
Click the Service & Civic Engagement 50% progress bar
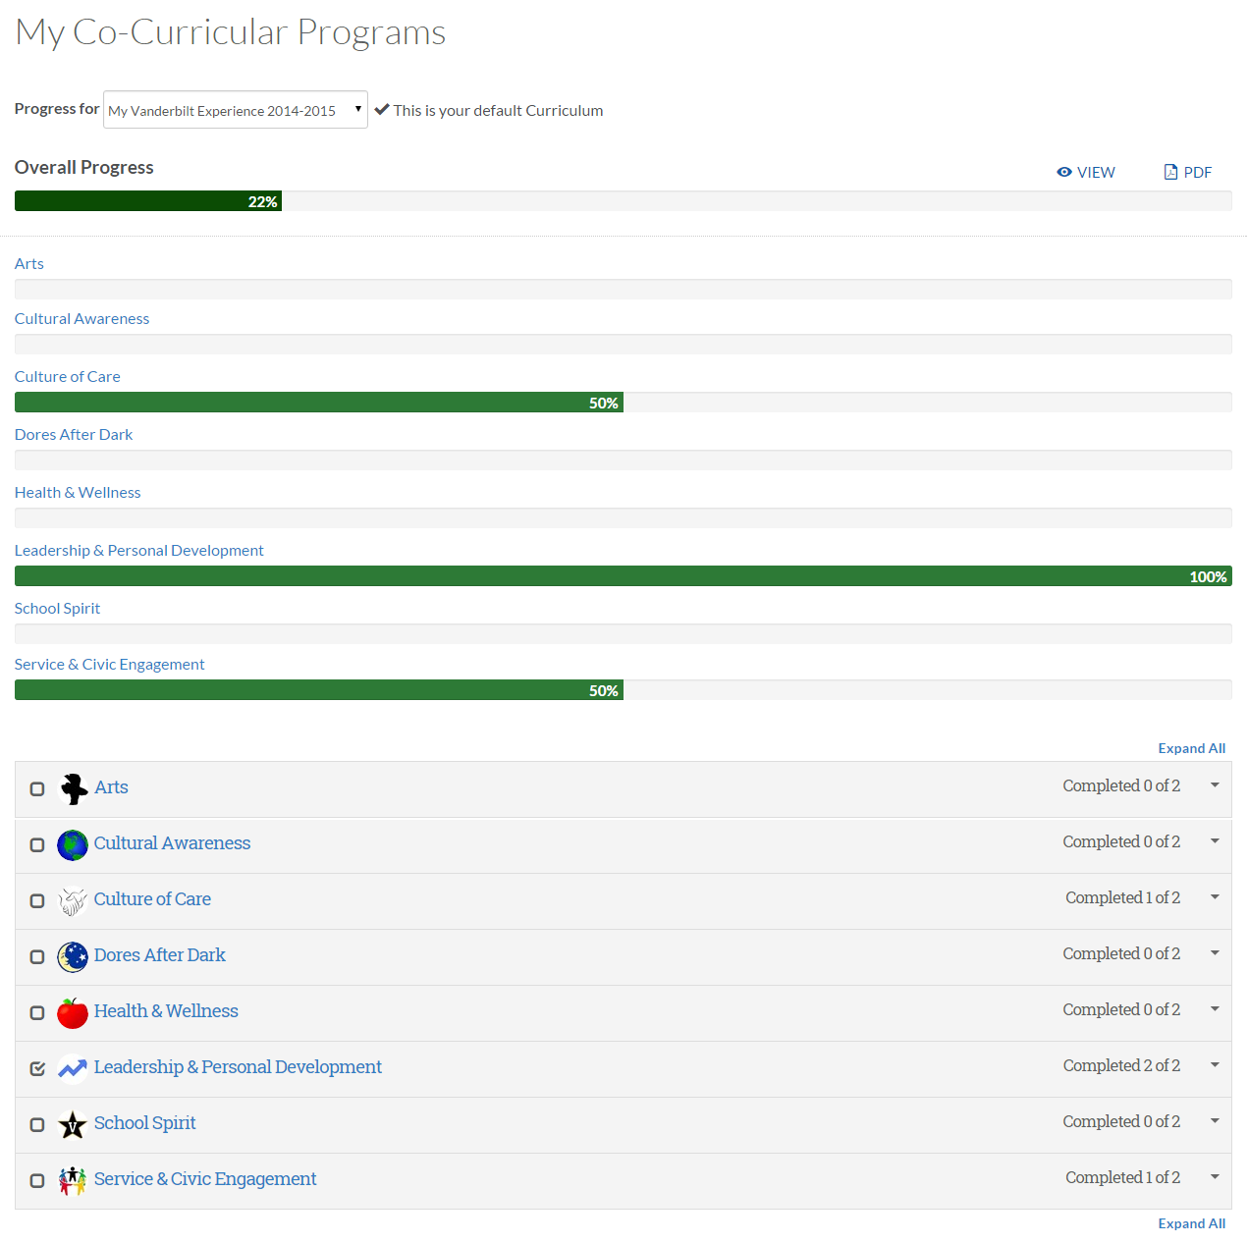[x=318, y=689]
